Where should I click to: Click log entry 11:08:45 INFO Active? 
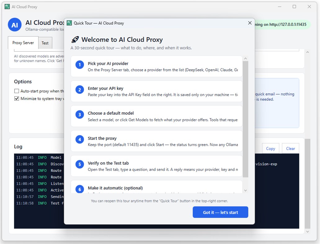(x=40, y=190)
